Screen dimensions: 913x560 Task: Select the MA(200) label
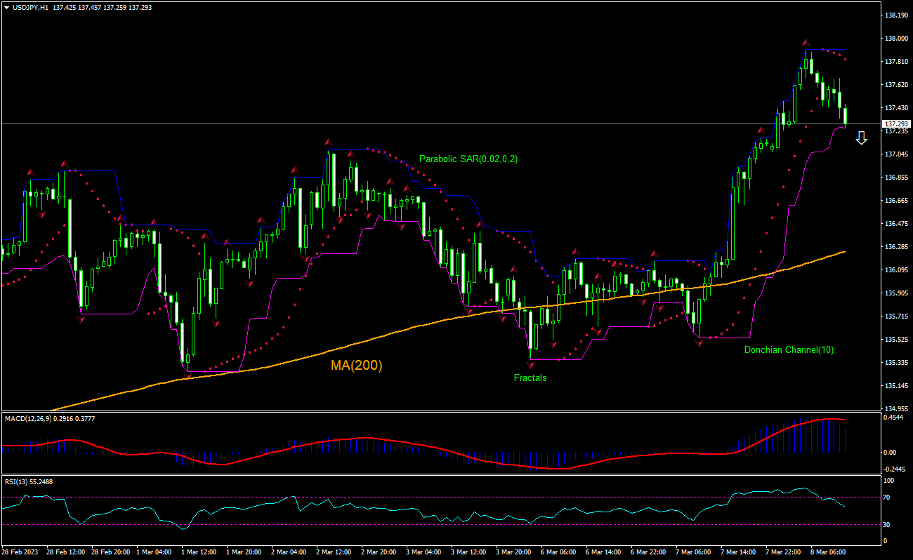357,366
